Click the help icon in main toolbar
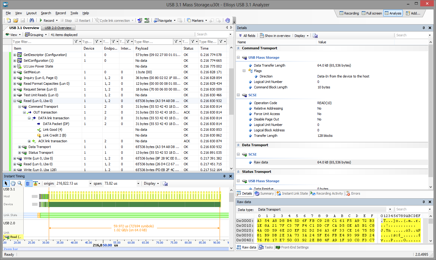Viewport: 436px width, 260px height. point(228,20)
